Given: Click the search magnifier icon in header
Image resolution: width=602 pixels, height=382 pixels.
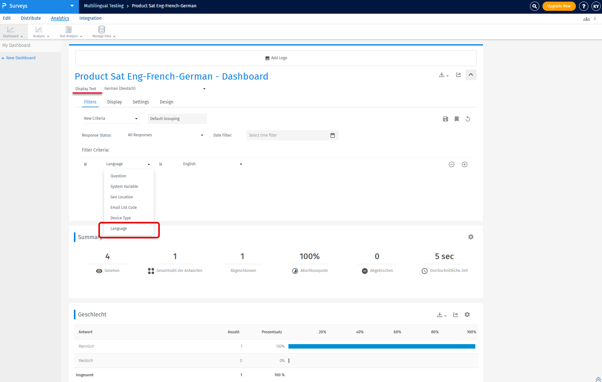Looking at the screenshot, I should pyautogui.click(x=535, y=6).
